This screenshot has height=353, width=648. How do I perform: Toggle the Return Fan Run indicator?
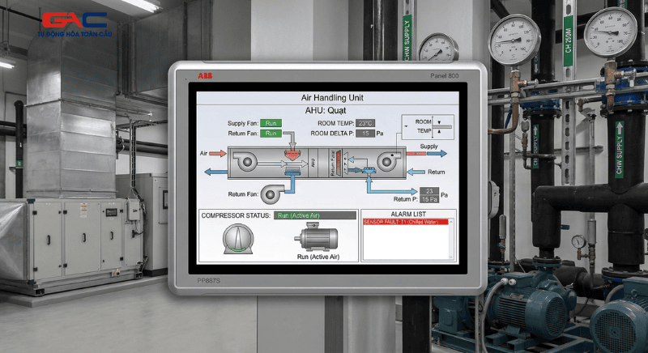(x=271, y=133)
